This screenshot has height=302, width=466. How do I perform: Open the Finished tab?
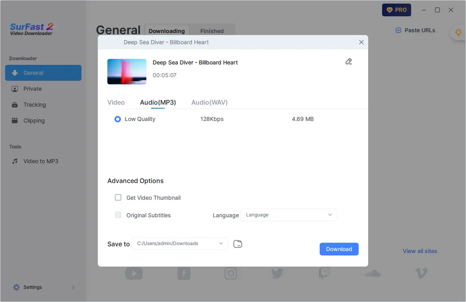(212, 31)
